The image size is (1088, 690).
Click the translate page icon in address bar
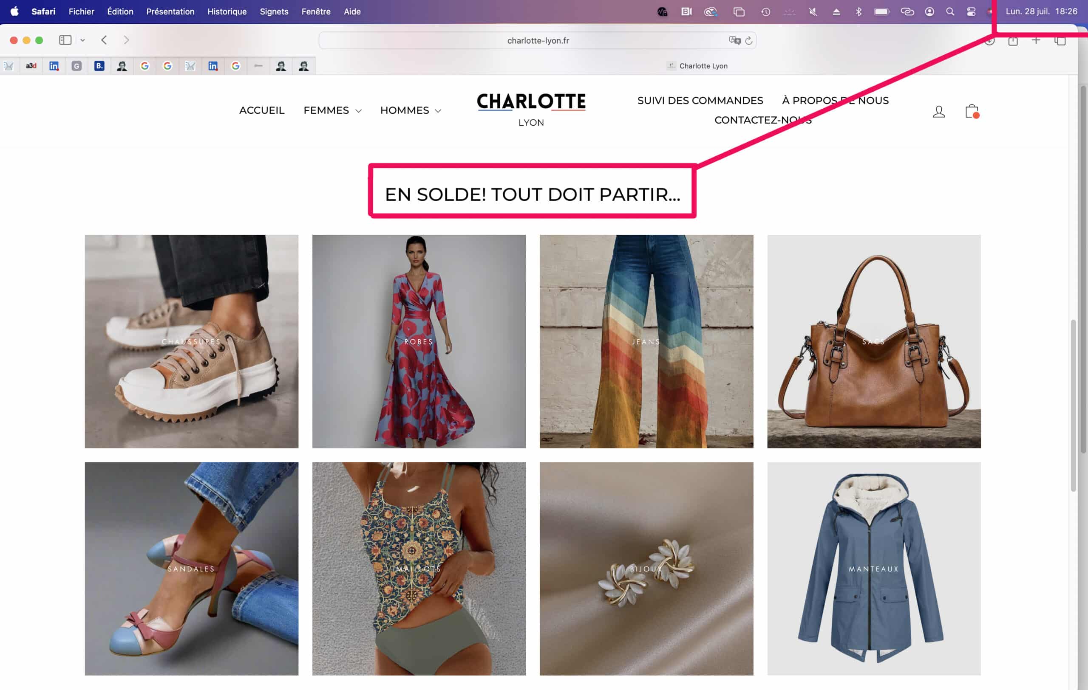tap(734, 41)
